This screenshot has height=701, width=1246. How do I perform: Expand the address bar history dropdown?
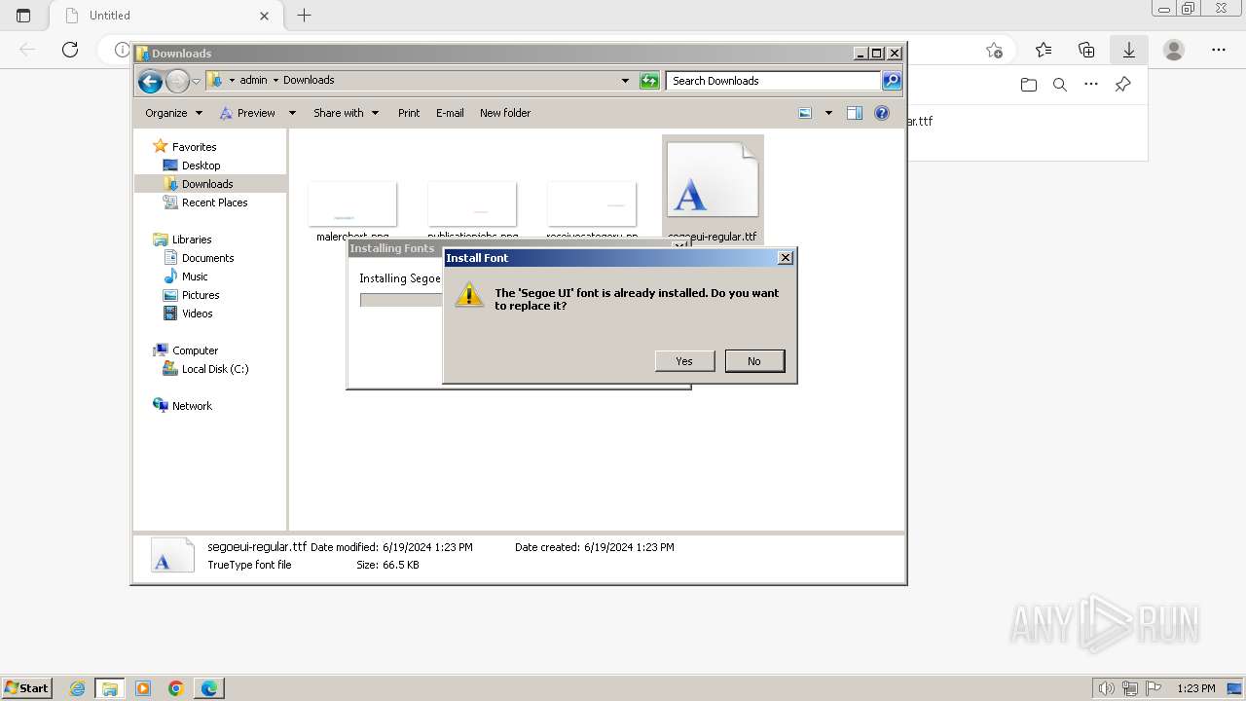[625, 81]
